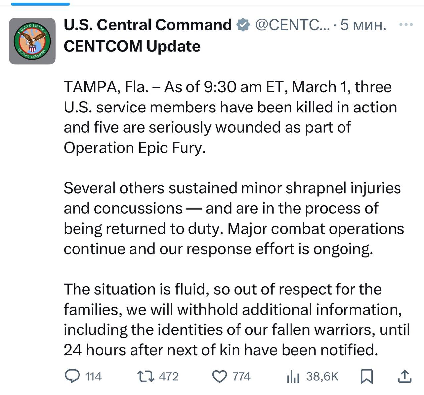Image resolution: width=424 pixels, height=395 pixels.
Task: Click the 38,6K views count
Action: click(322, 376)
